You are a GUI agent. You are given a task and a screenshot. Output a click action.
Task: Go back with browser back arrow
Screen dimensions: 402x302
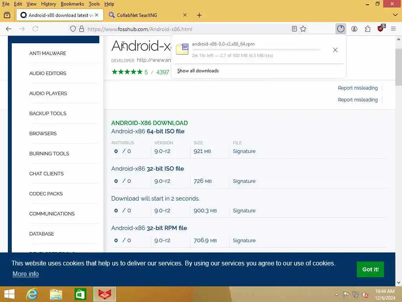[9, 29]
